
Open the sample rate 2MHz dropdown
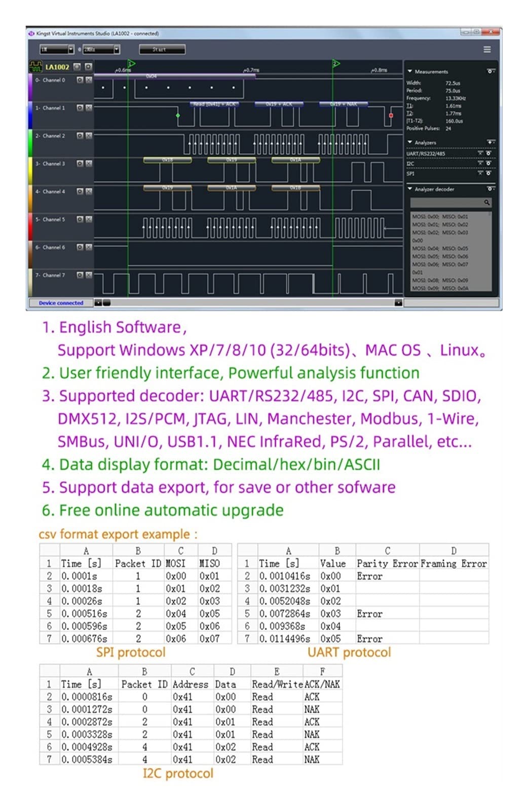click(x=101, y=49)
